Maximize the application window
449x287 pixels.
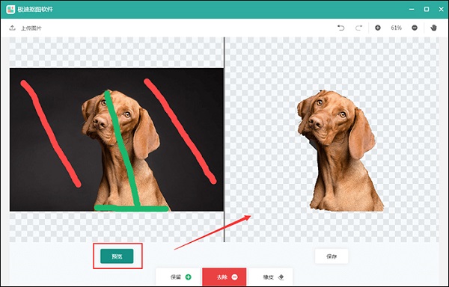(427, 9)
